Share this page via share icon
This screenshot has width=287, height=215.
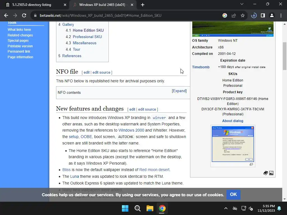233,16
